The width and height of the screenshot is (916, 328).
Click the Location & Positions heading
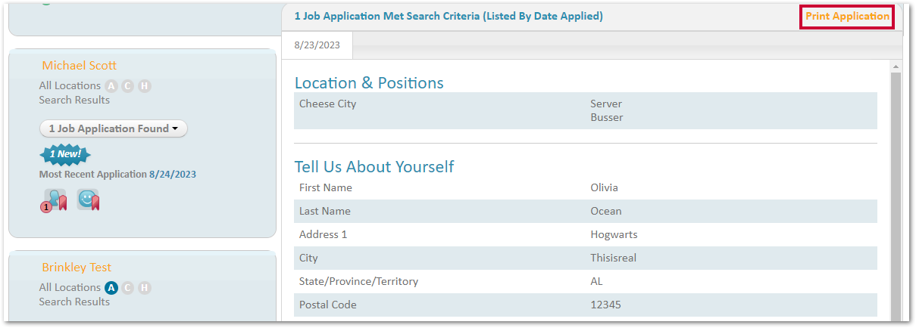click(369, 83)
